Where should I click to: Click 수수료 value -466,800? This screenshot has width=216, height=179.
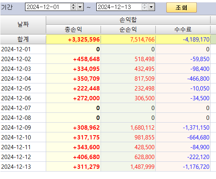click(x=198, y=79)
